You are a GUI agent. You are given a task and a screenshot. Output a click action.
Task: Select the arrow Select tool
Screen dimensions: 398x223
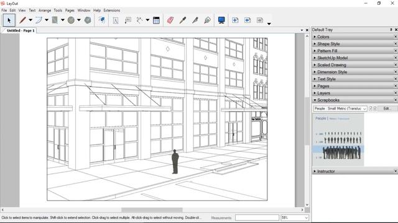9,20
